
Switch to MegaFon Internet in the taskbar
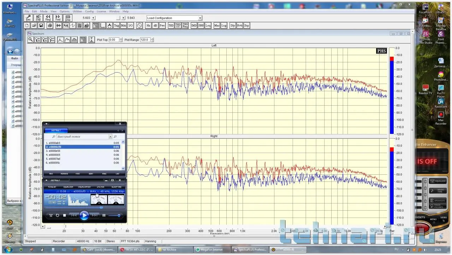(211, 250)
